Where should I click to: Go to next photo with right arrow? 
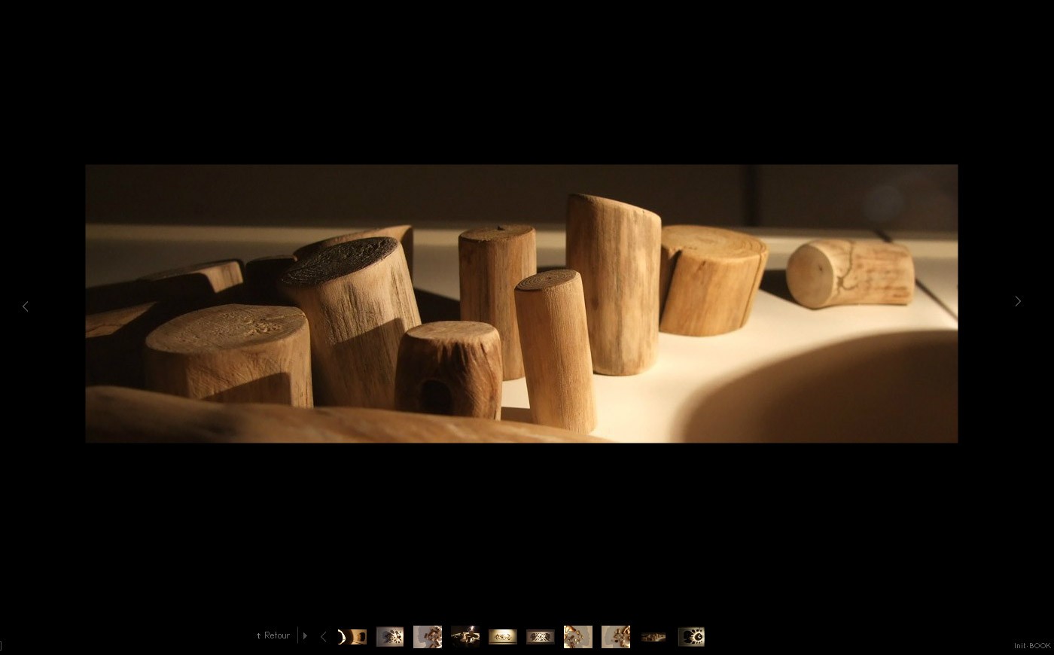pos(1018,301)
